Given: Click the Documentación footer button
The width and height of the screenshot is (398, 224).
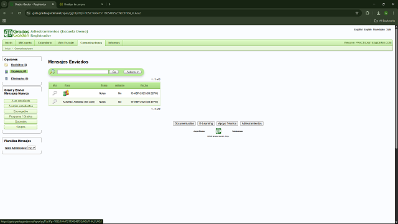Looking at the screenshot, I should click(184, 123).
